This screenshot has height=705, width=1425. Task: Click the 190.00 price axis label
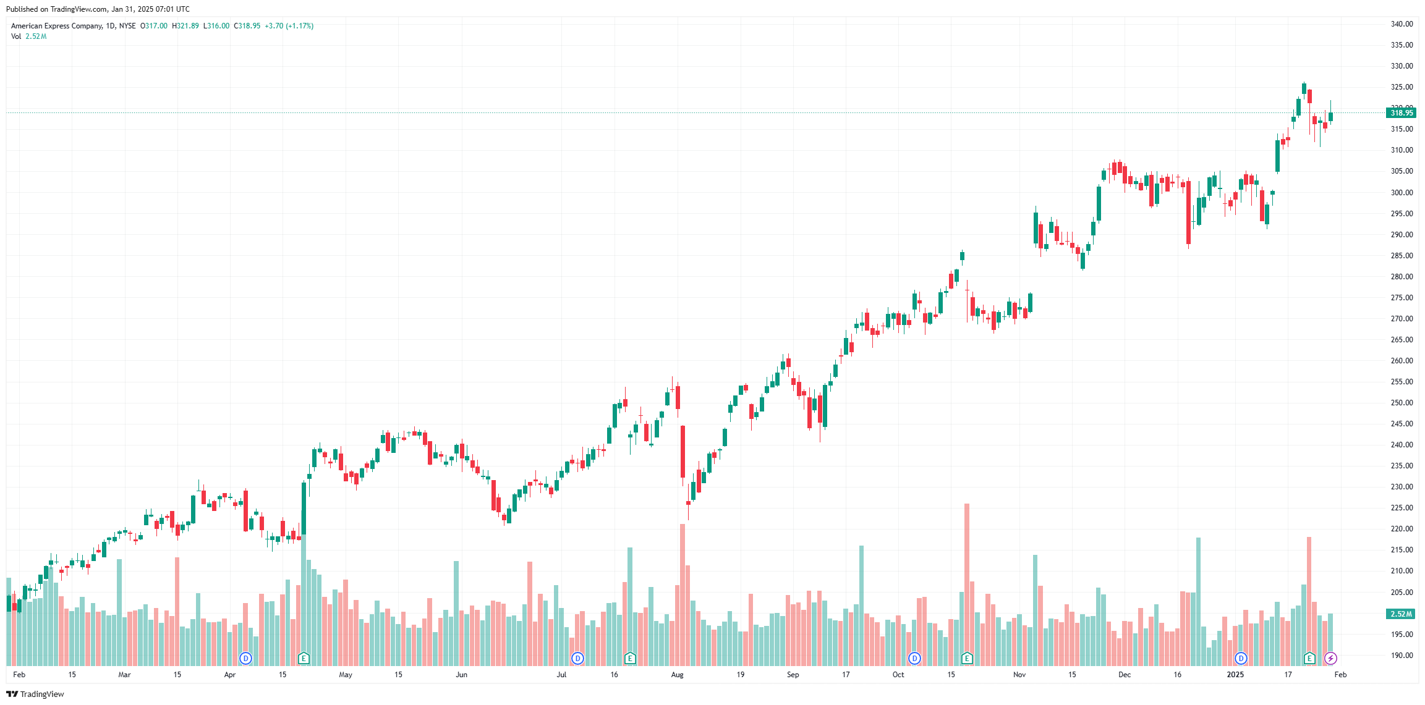click(1402, 656)
